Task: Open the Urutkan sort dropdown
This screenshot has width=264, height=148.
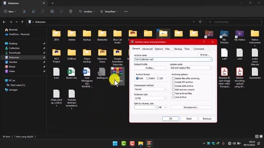Action: click(x=87, y=12)
